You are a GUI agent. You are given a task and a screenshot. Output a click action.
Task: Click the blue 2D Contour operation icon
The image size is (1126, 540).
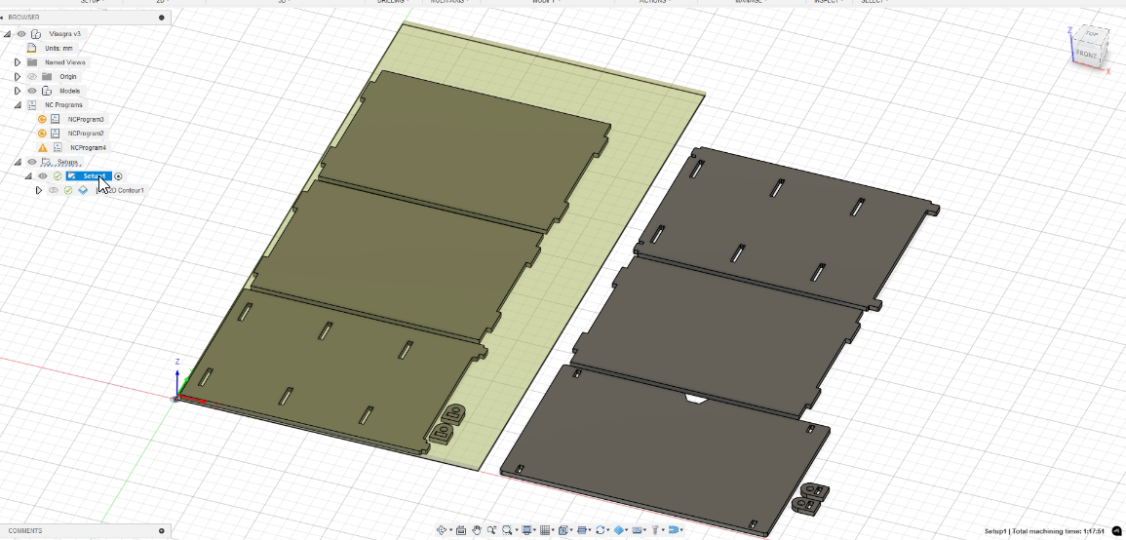[x=83, y=190]
